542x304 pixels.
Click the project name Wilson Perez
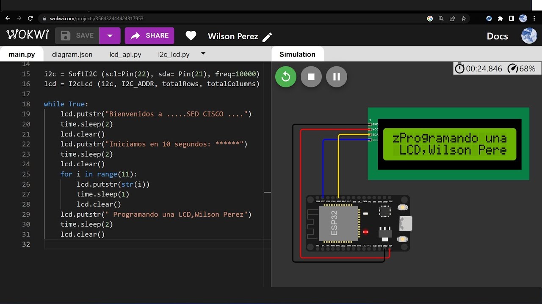click(233, 36)
